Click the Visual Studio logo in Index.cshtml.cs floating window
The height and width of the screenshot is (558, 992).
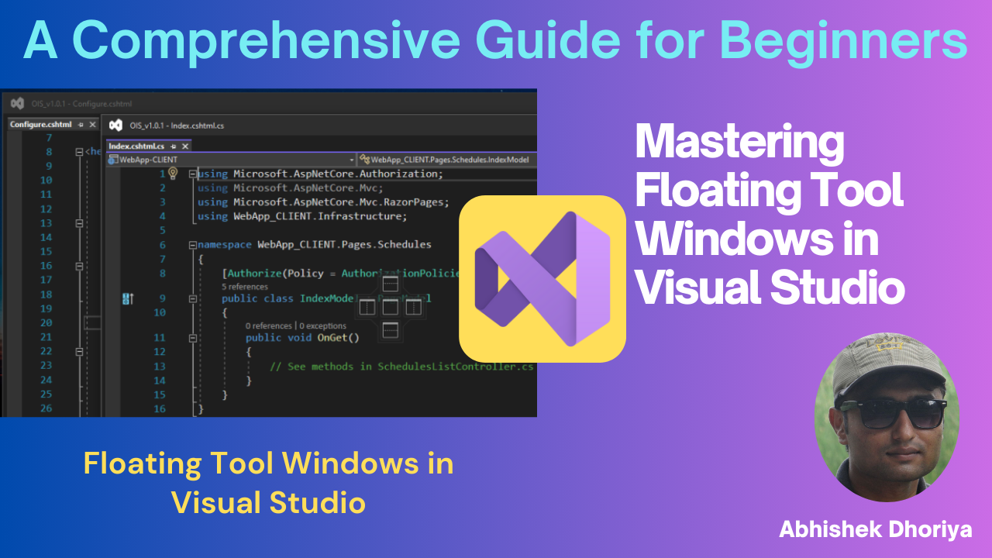115,125
